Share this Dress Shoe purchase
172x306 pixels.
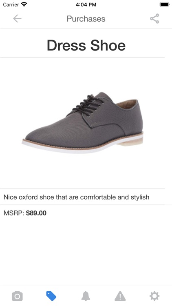154,19
